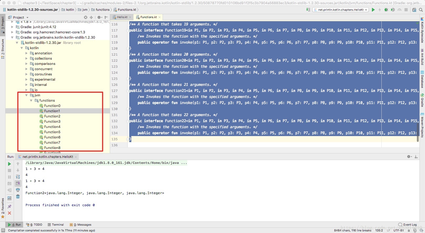Click the functions breadcrumb in navigation bar
The height and width of the screenshot is (233, 425).
pyautogui.click(x=100, y=10)
